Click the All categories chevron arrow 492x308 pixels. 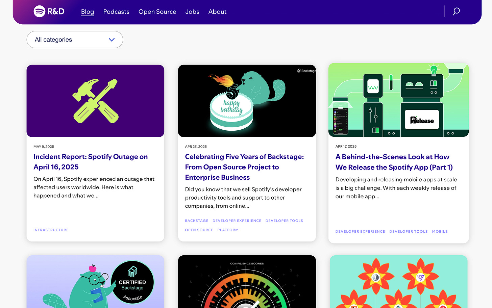(x=112, y=40)
